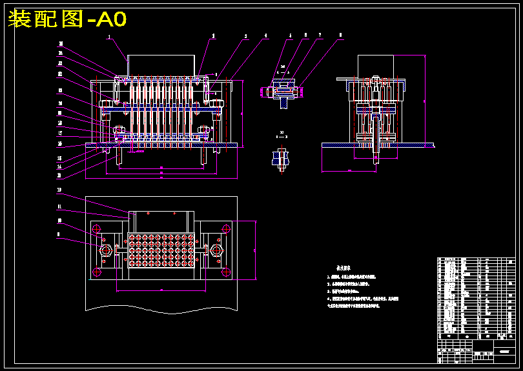Screen dimensions: 523x371
Task: Select balloon number "11" beside top view
Action: (59, 206)
